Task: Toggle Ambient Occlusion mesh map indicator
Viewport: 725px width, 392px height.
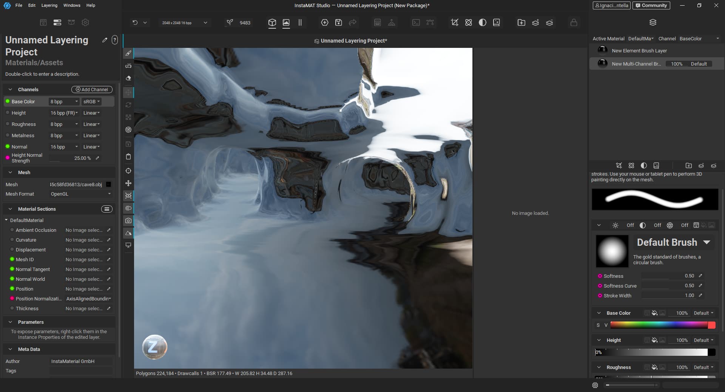Action: pos(12,230)
